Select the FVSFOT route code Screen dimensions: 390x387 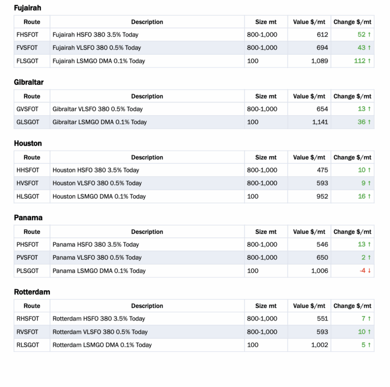27,48
